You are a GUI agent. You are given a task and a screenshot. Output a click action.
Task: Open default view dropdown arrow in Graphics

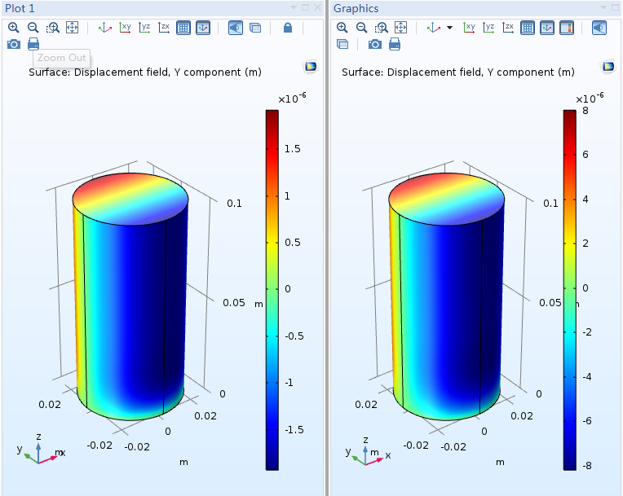pos(449,28)
